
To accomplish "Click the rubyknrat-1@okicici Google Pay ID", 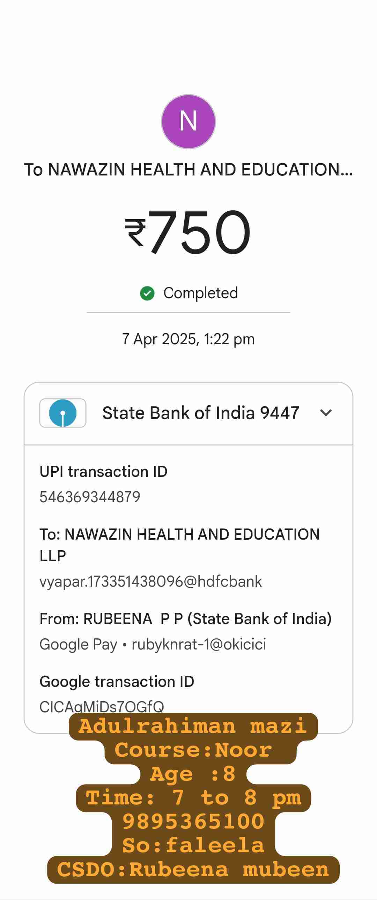I will pos(199,644).
